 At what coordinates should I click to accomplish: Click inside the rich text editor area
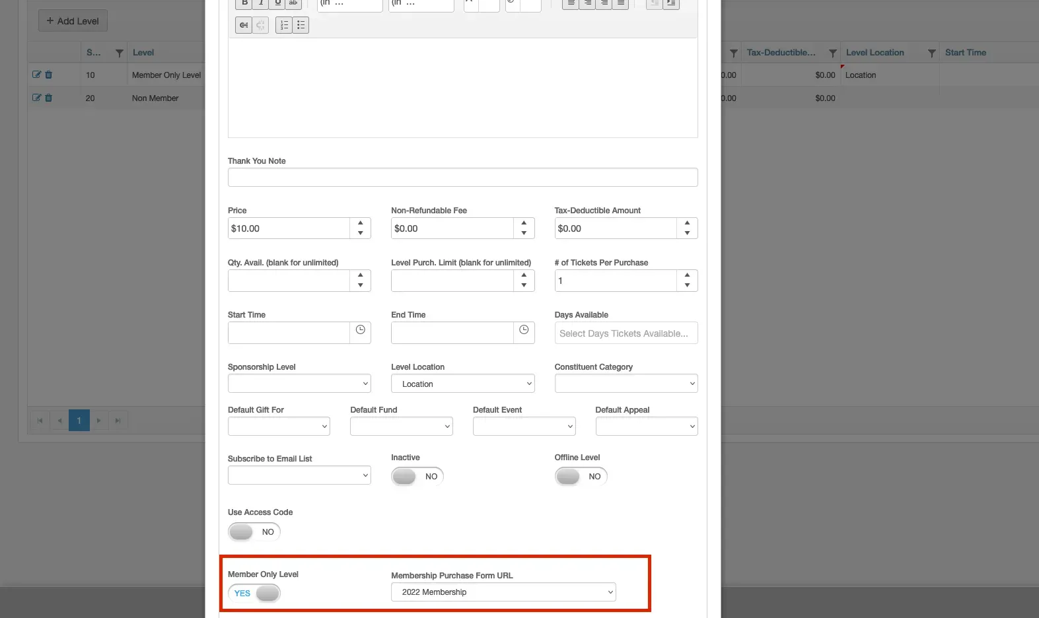tap(462, 87)
